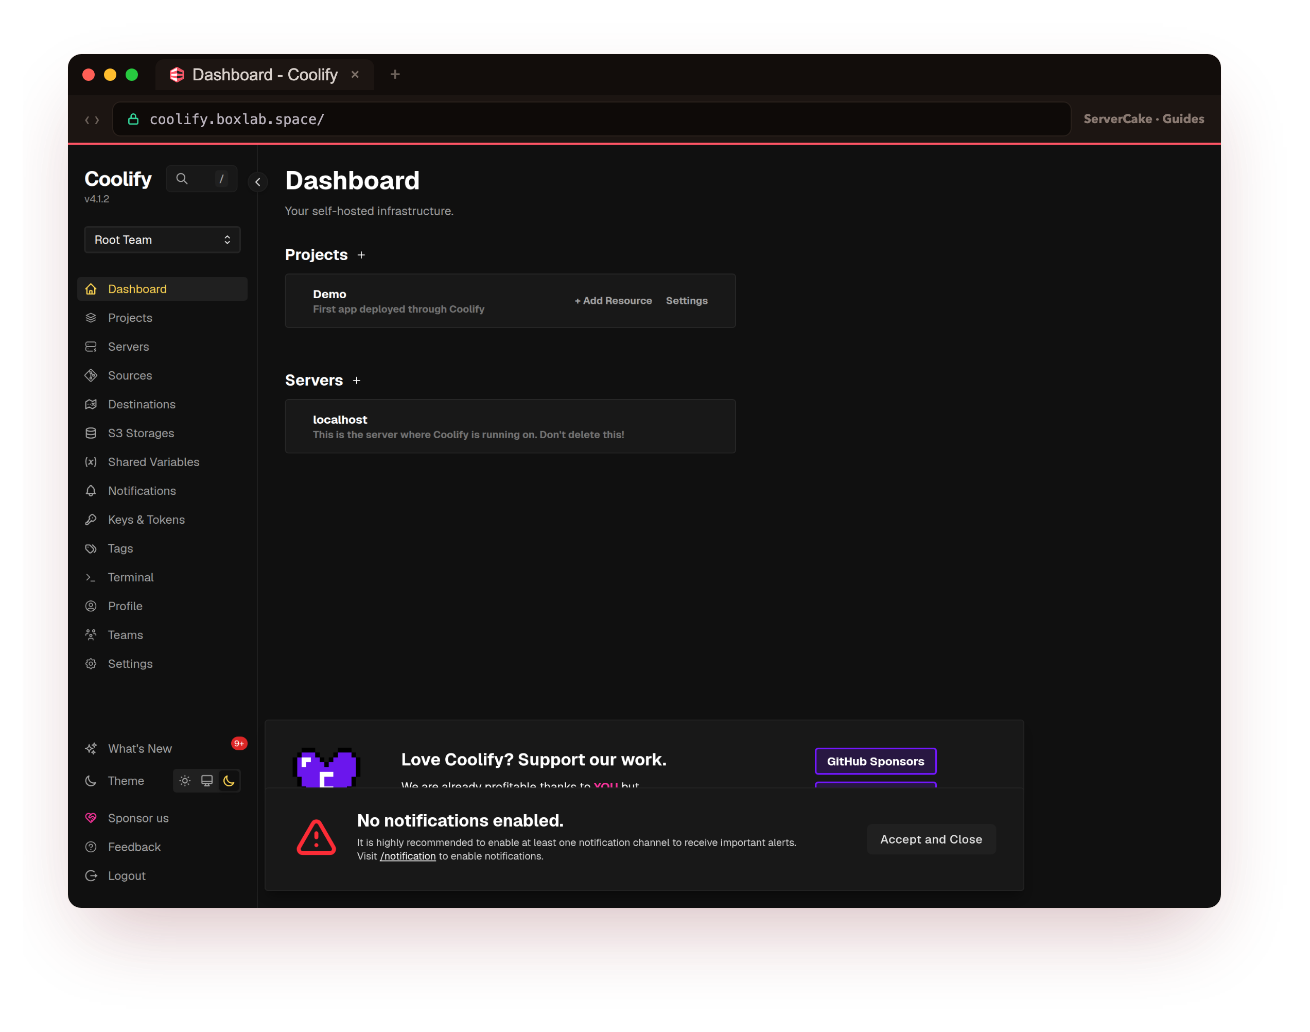This screenshot has height=1032, width=1310.
Task: Click the 9+ notification badge
Action: pos(239,743)
